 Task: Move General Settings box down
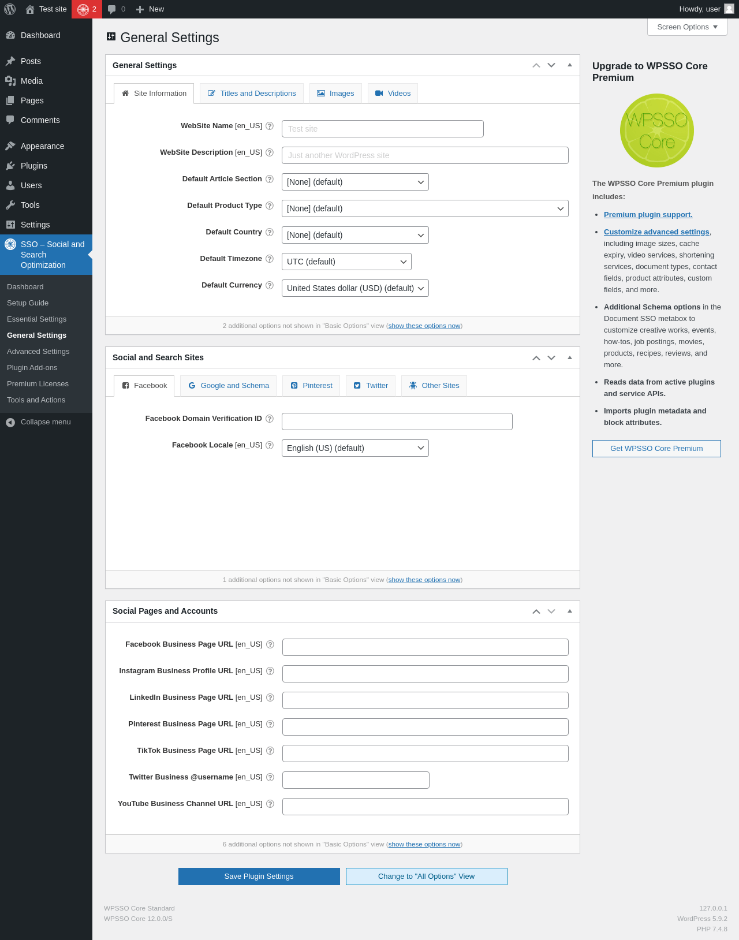point(551,65)
